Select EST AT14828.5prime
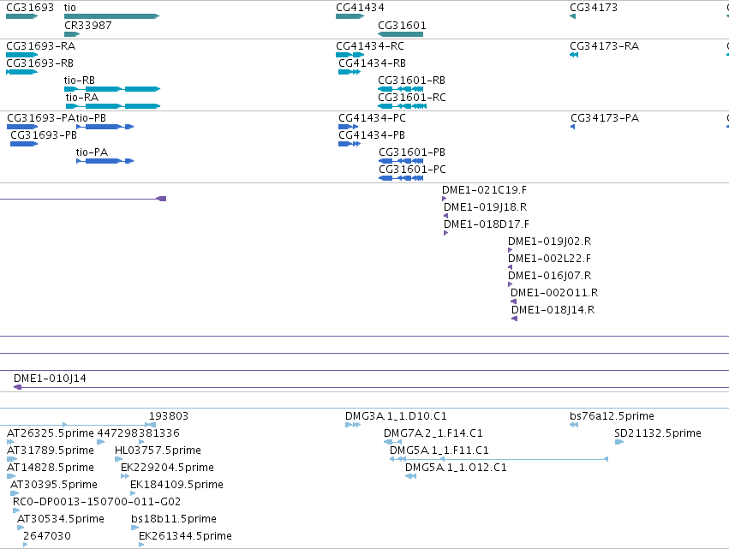This screenshot has height=549, width=729. pos(11,476)
